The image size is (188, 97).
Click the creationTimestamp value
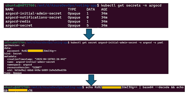coord(50,59)
